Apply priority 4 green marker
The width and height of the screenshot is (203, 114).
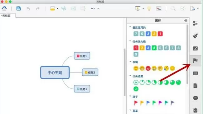154,48
